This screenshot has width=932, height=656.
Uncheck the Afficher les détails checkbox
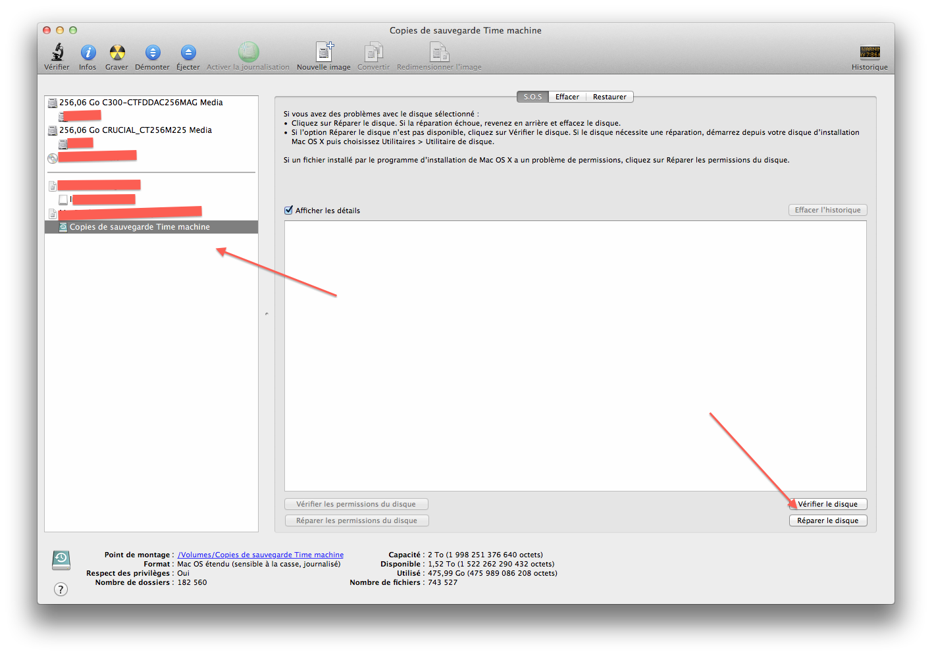[288, 211]
